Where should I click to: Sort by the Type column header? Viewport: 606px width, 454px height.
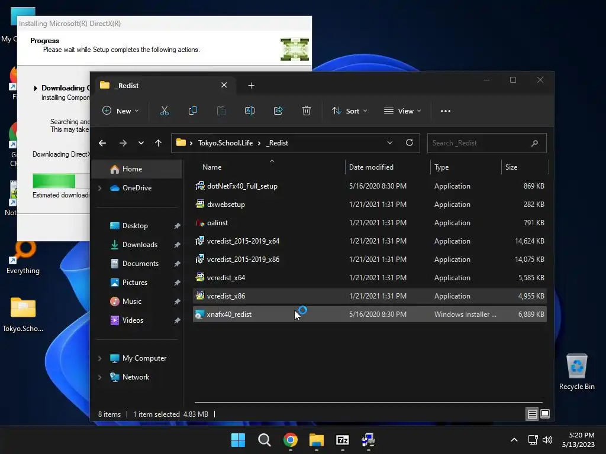[441, 167]
